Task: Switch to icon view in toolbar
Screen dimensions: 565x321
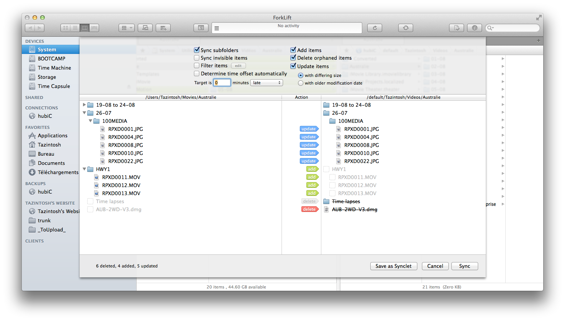Action: [x=65, y=28]
